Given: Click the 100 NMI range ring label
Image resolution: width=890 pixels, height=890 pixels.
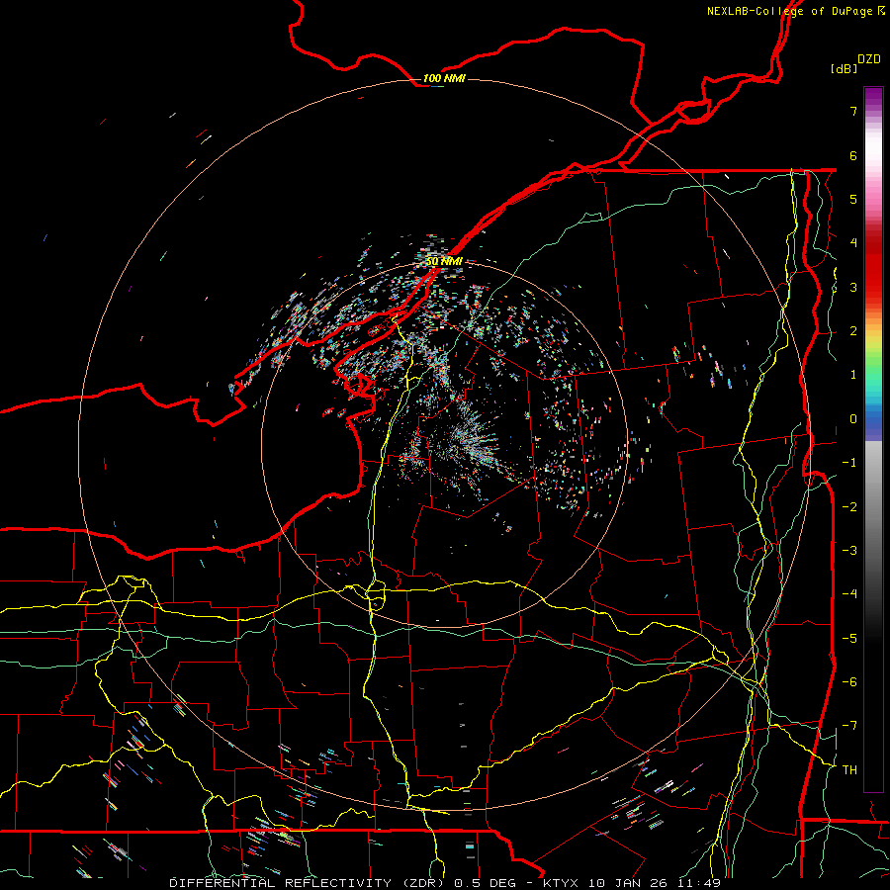Looking at the screenshot, I should (x=444, y=78).
